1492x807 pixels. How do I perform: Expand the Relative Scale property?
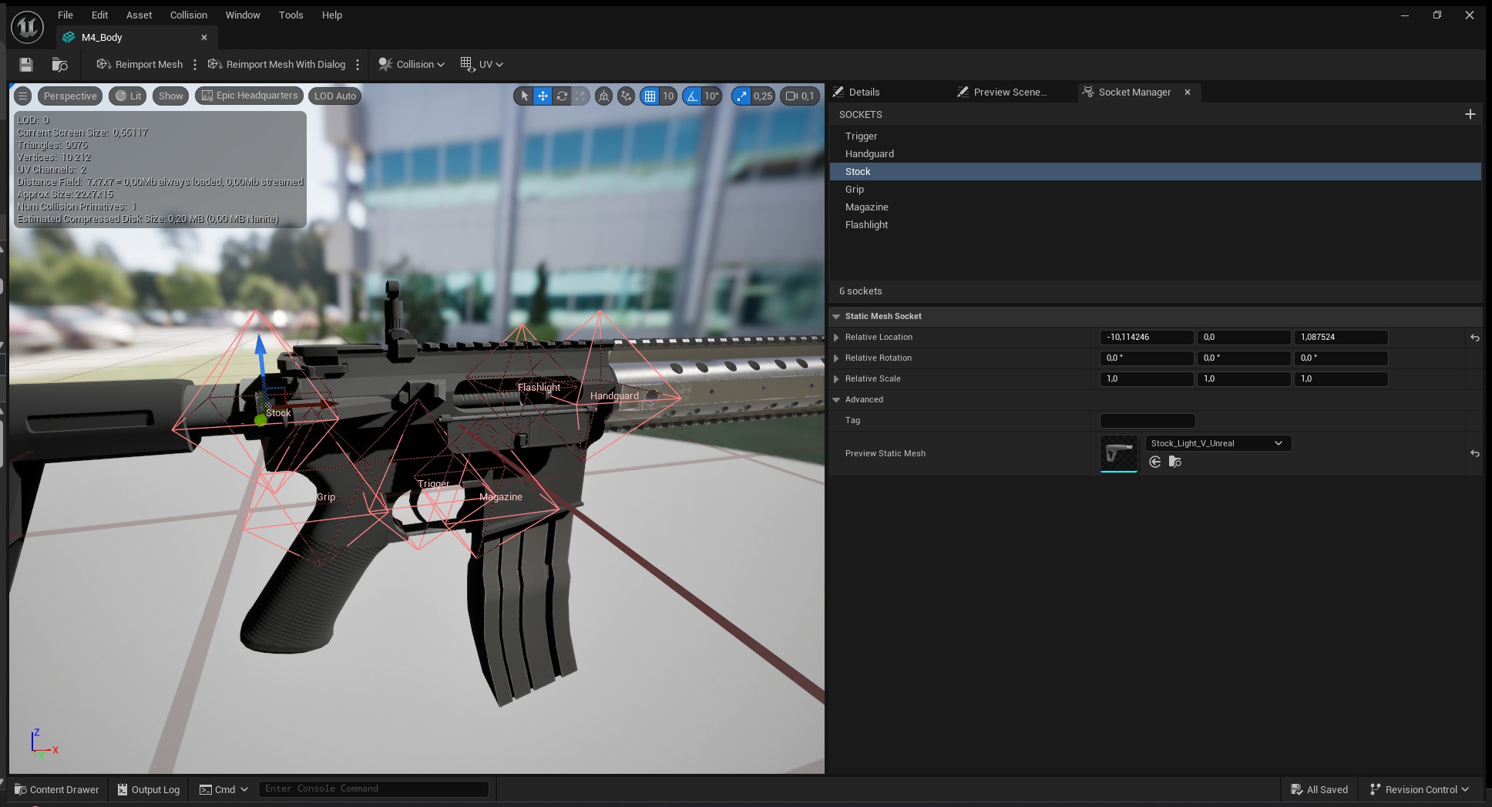(x=836, y=378)
